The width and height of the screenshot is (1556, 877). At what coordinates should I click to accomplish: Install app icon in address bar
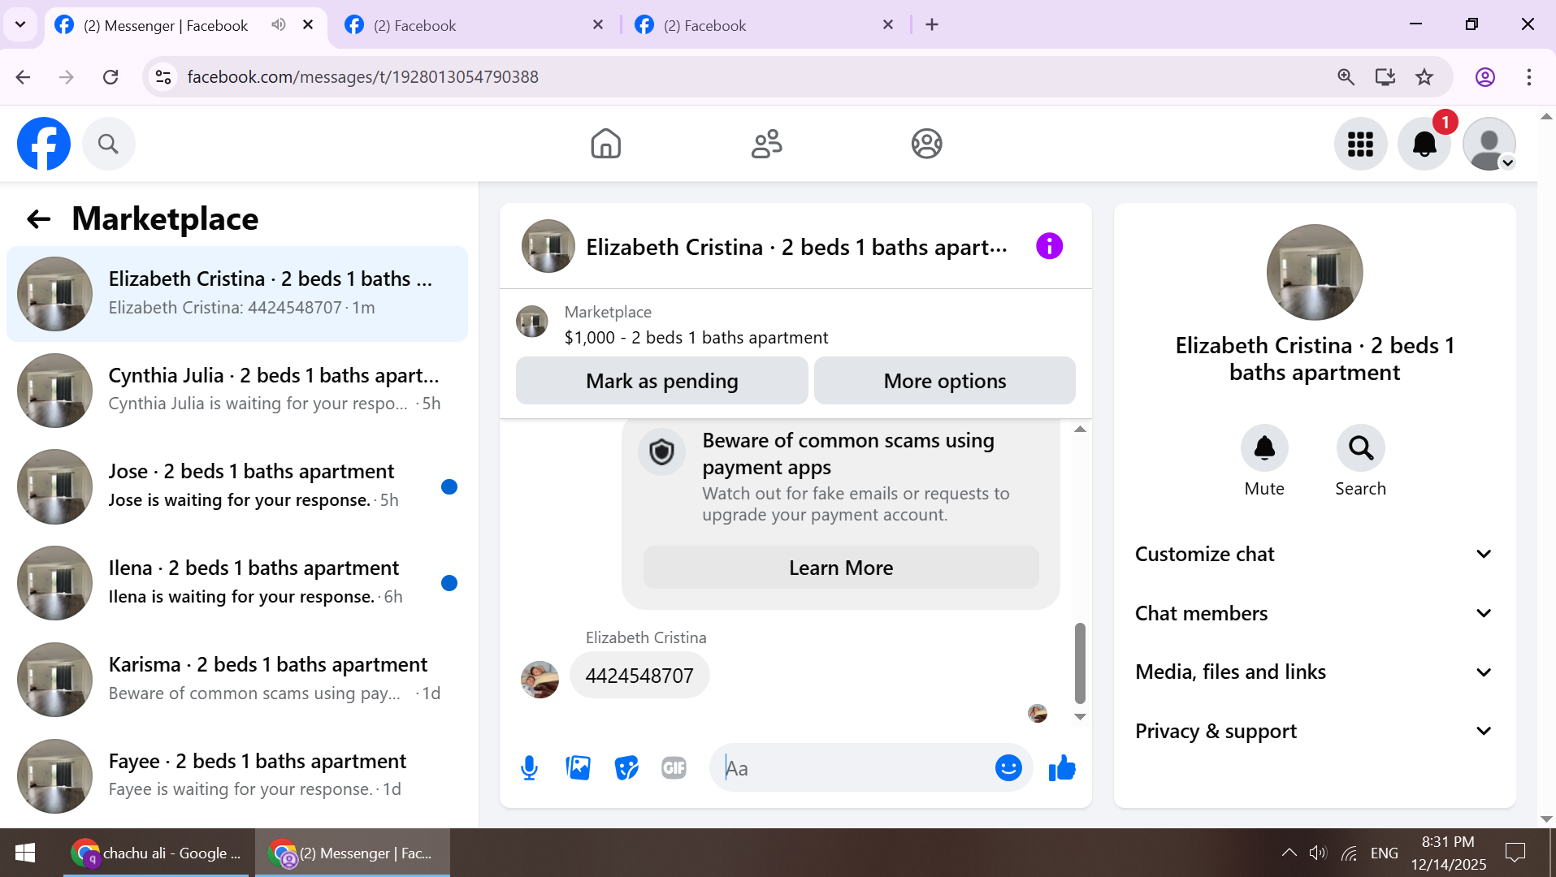1385,77
